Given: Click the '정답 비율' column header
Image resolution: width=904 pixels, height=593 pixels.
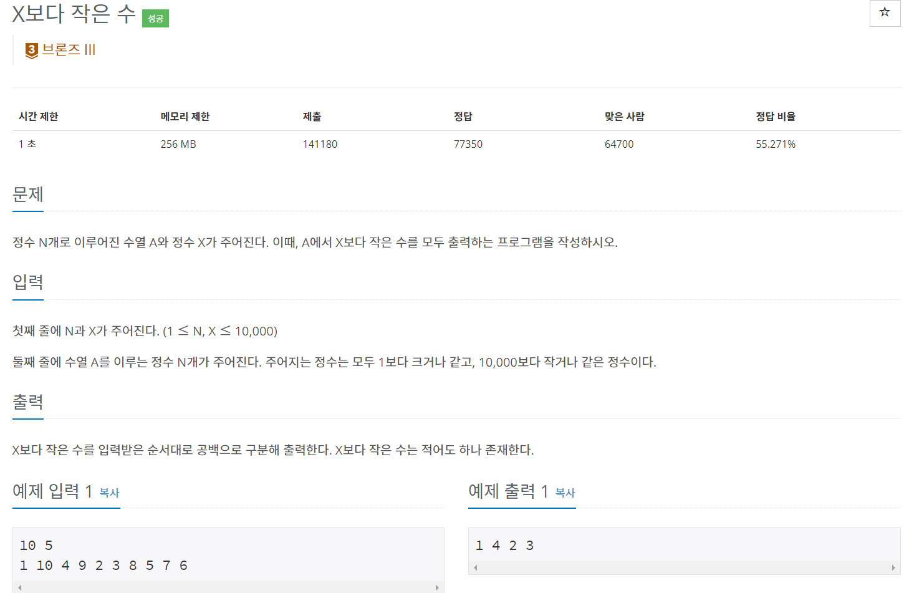Looking at the screenshot, I should pyautogui.click(x=776, y=117).
